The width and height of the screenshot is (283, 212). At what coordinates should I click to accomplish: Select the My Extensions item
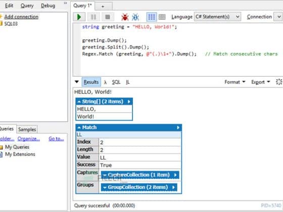click(20, 154)
